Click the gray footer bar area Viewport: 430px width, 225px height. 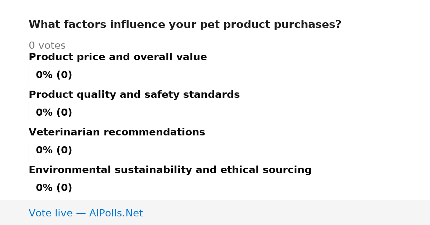pyautogui.click(x=215, y=212)
